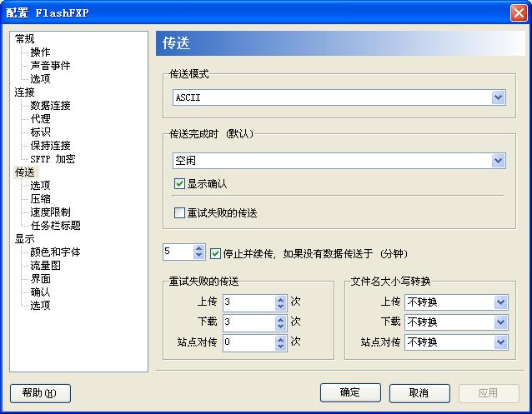The image size is (532, 414).
Task: Select 连接 category in the tree
Action: (24, 92)
